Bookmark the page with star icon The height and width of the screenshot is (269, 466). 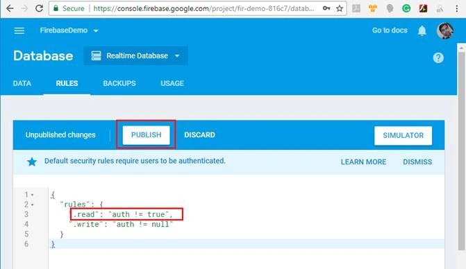340,8
